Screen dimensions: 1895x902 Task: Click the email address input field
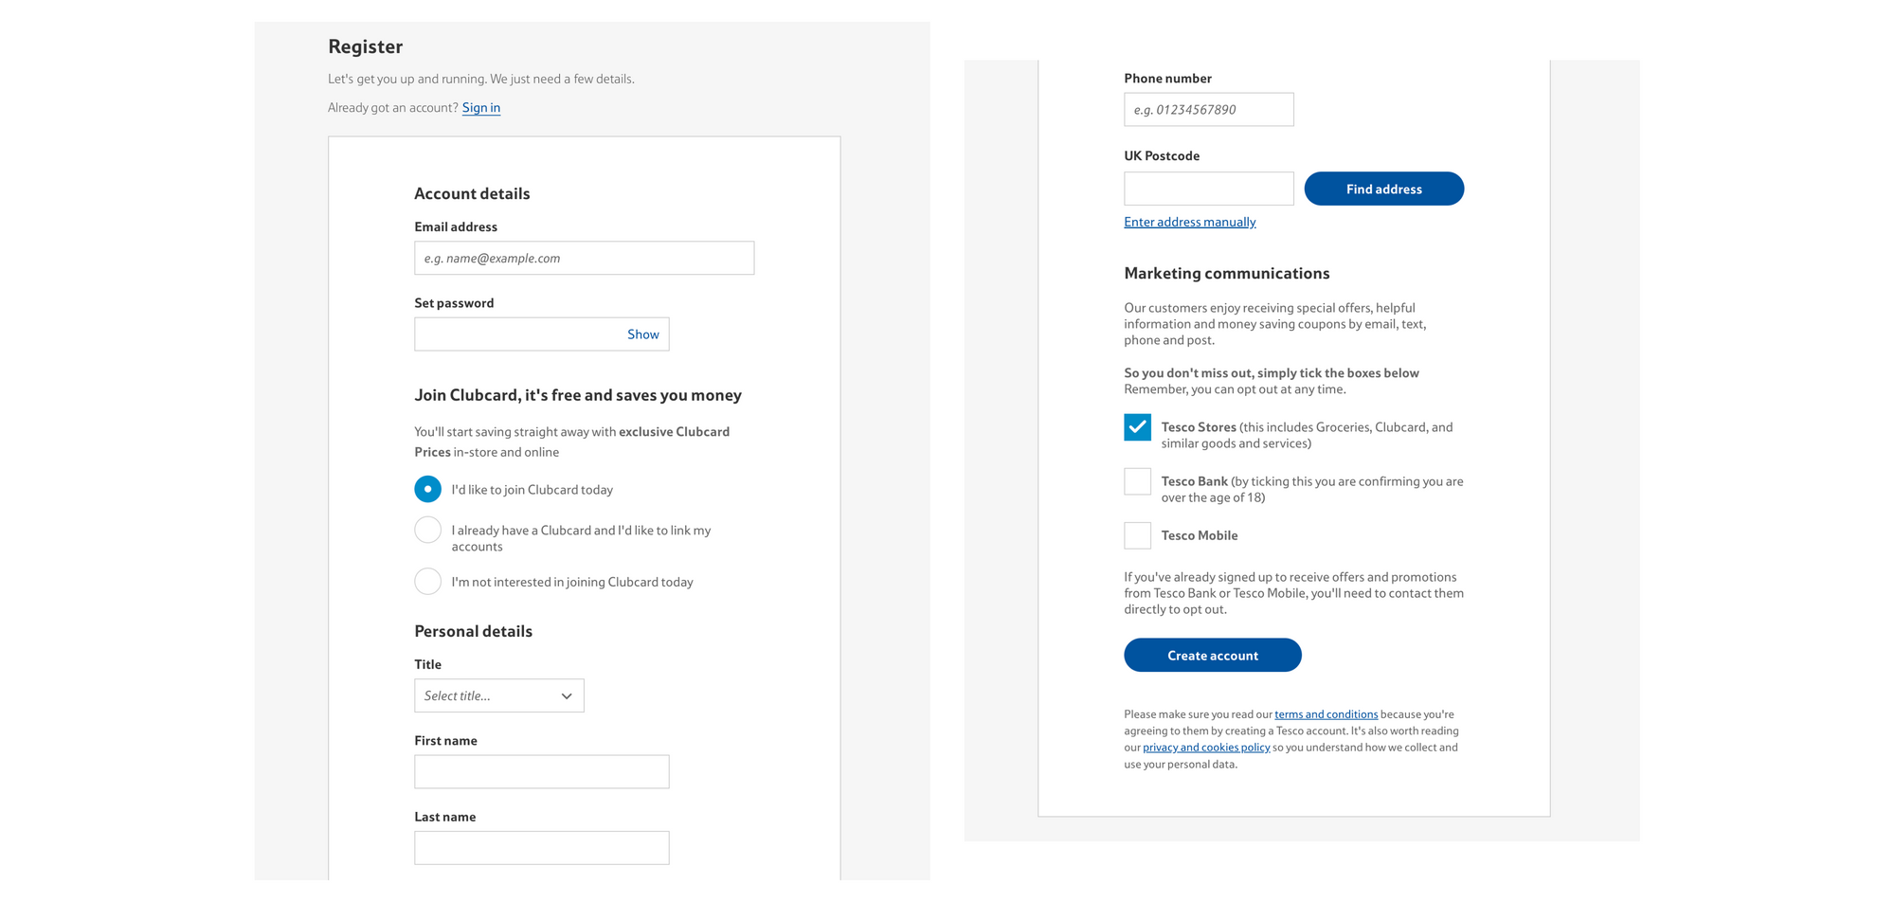584,258
